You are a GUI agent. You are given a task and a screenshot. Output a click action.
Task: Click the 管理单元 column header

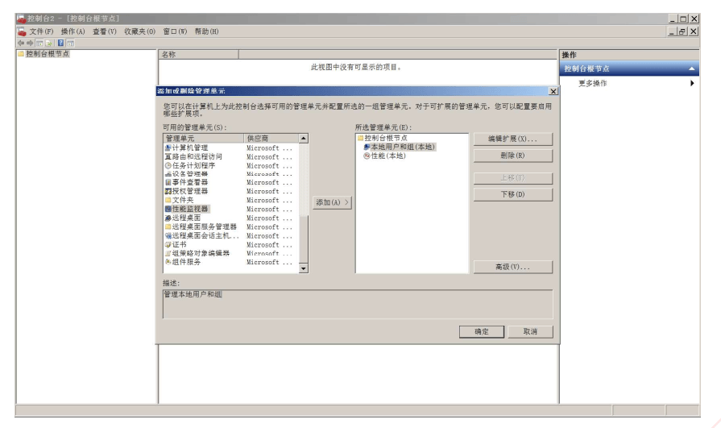[204, 138]
